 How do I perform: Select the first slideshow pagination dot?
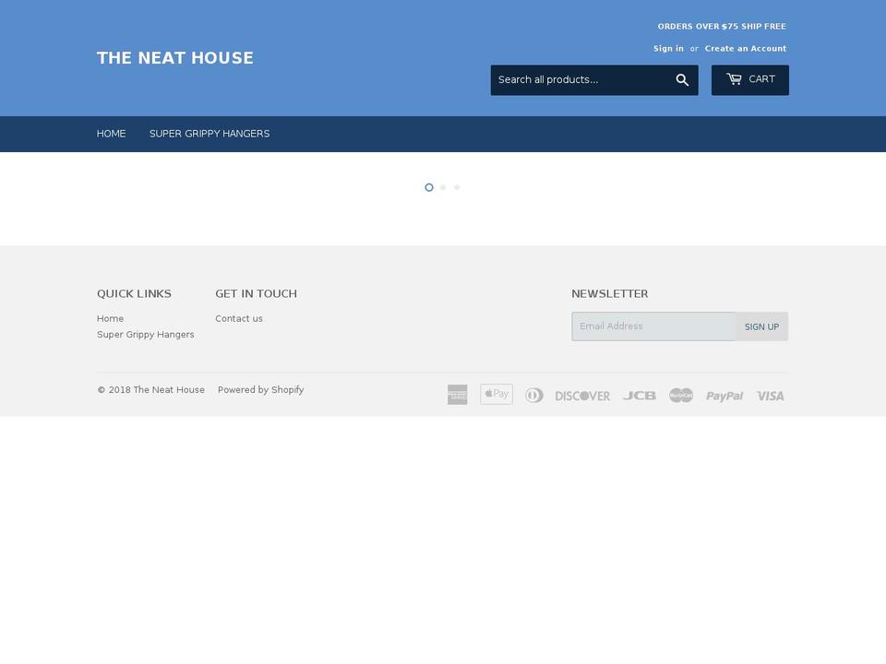[x=429, y=187]
